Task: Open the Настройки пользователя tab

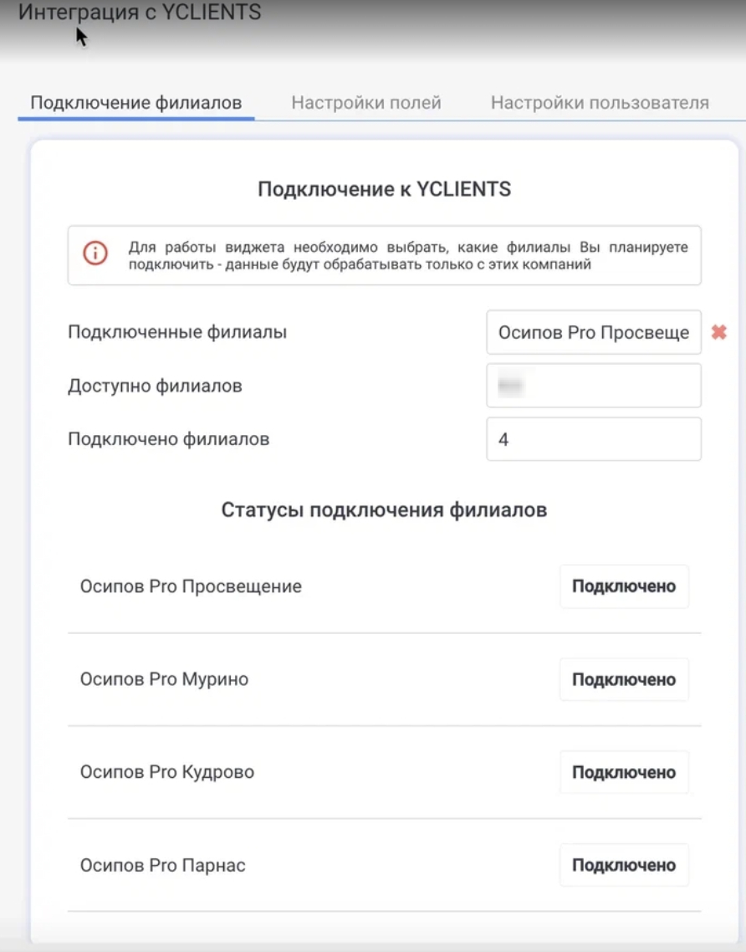Action: point(600,103)
